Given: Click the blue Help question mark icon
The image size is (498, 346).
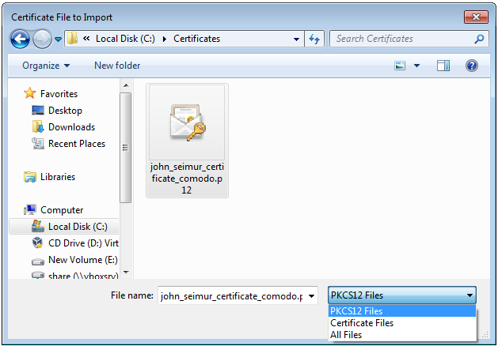Looking at the screenshot, I should click(472, 66).
